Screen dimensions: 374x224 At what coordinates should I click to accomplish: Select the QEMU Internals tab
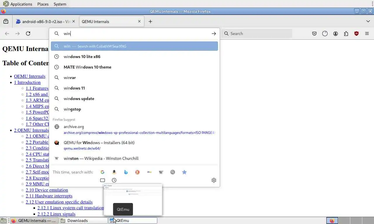click(111, 22)
